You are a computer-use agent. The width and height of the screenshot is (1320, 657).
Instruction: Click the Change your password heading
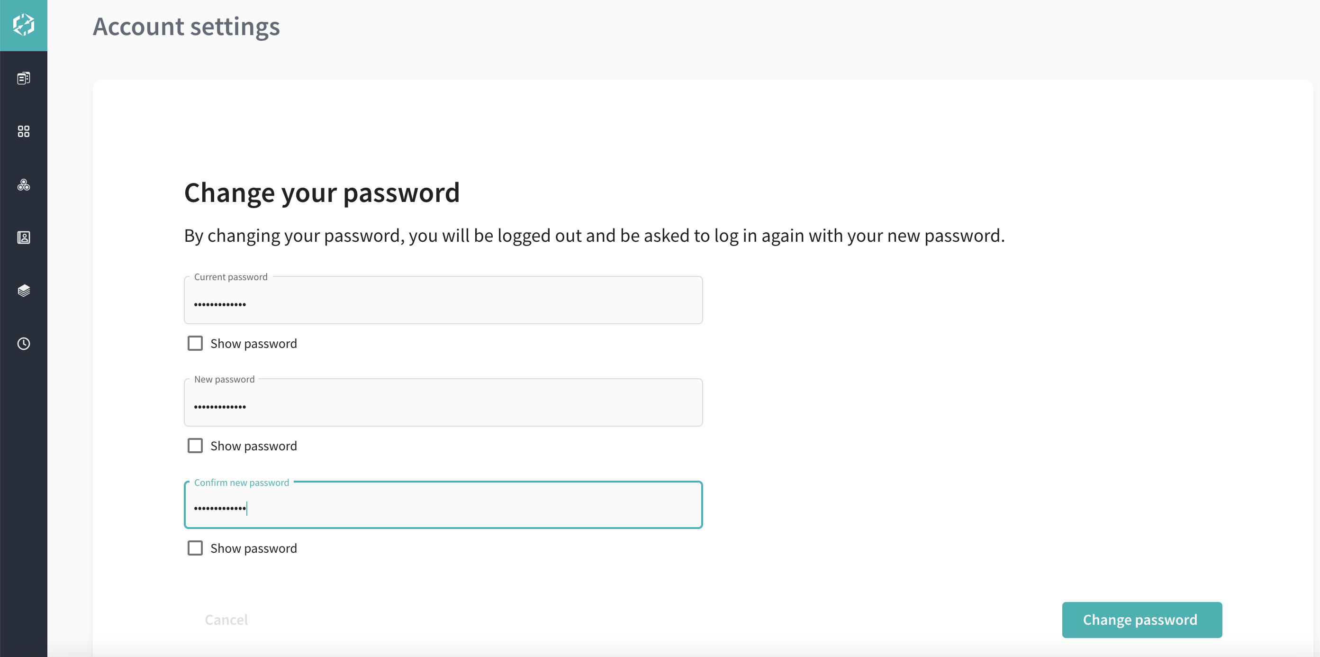point(322,193)
